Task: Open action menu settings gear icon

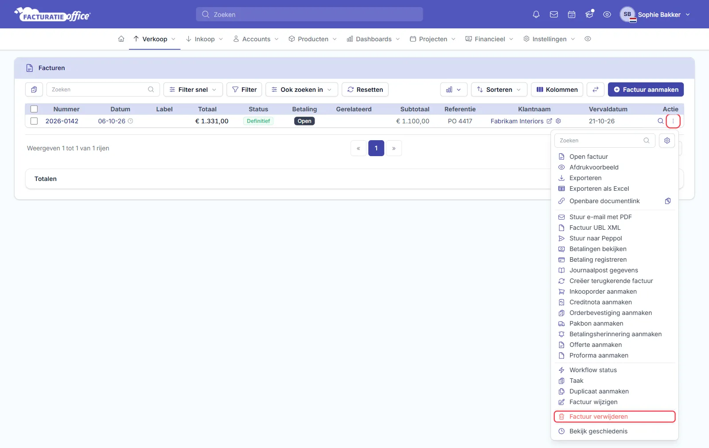Action: (x=667, y=141)
